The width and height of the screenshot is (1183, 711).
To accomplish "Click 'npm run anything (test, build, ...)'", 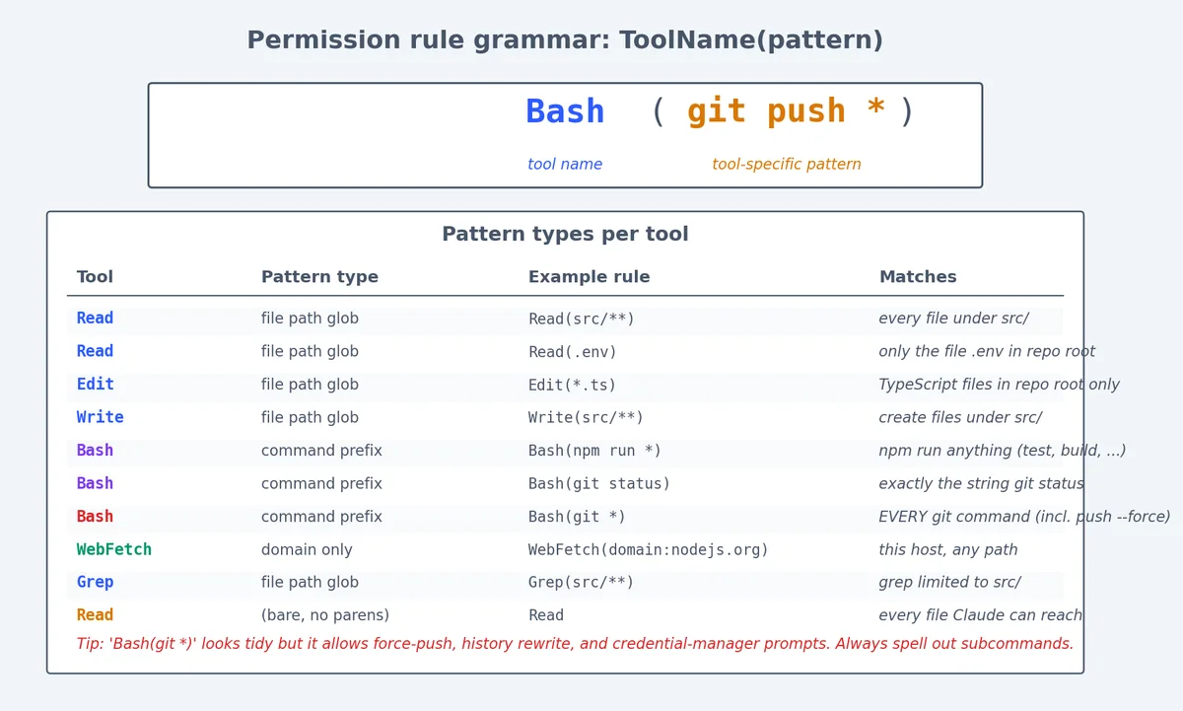I will [1003, 451].
